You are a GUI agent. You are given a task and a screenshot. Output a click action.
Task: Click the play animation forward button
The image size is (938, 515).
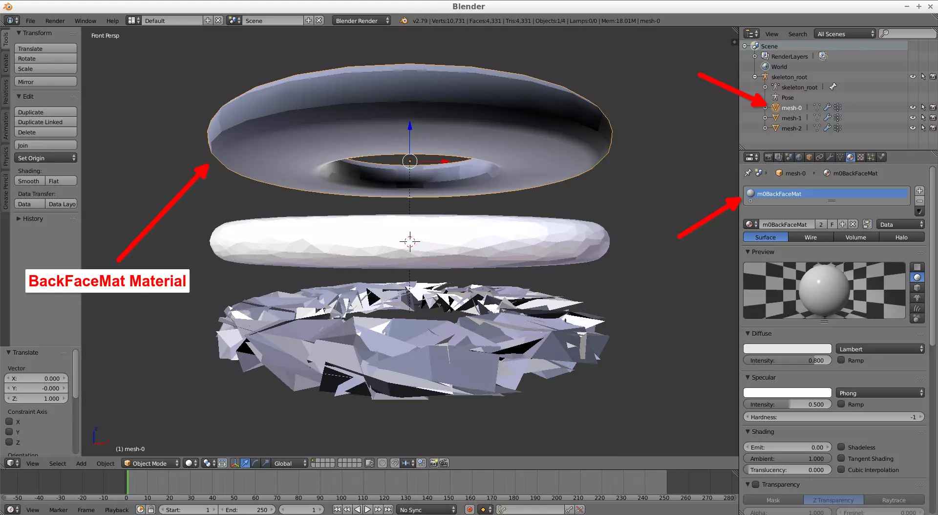click(x=367, y=510)
